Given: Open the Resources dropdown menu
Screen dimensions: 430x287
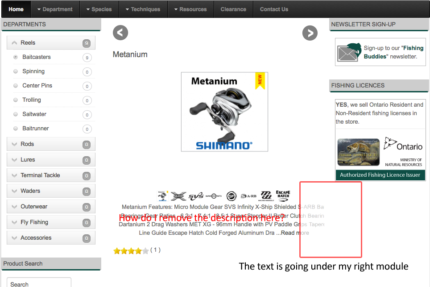Looking at the screenshot, I should coord(190,9).
